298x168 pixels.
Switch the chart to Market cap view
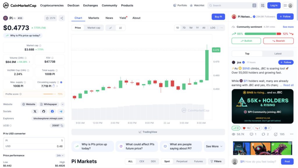pos(94,28)
